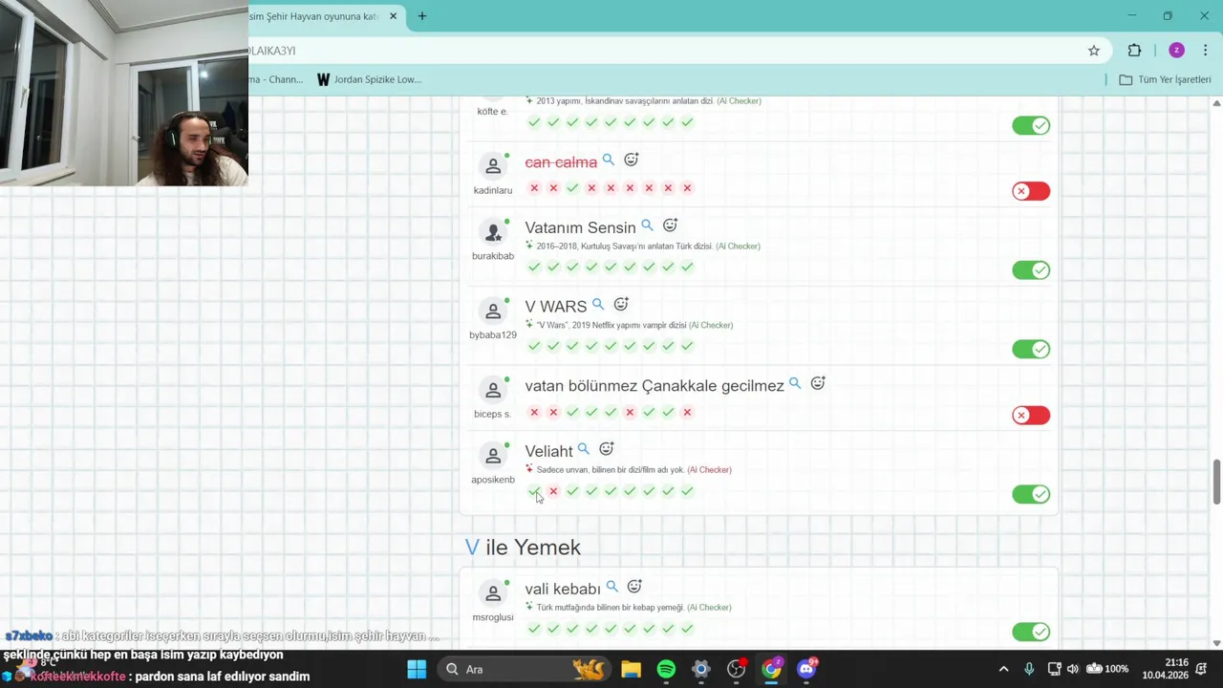Click the battery 100% indicator
The width and height of the screenshot is (1223, 688).
1108,669
